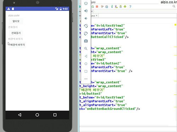Tap the 알지오 button in the app
The width and height of the screenshot is (177, 132).
tap(16, 21)
